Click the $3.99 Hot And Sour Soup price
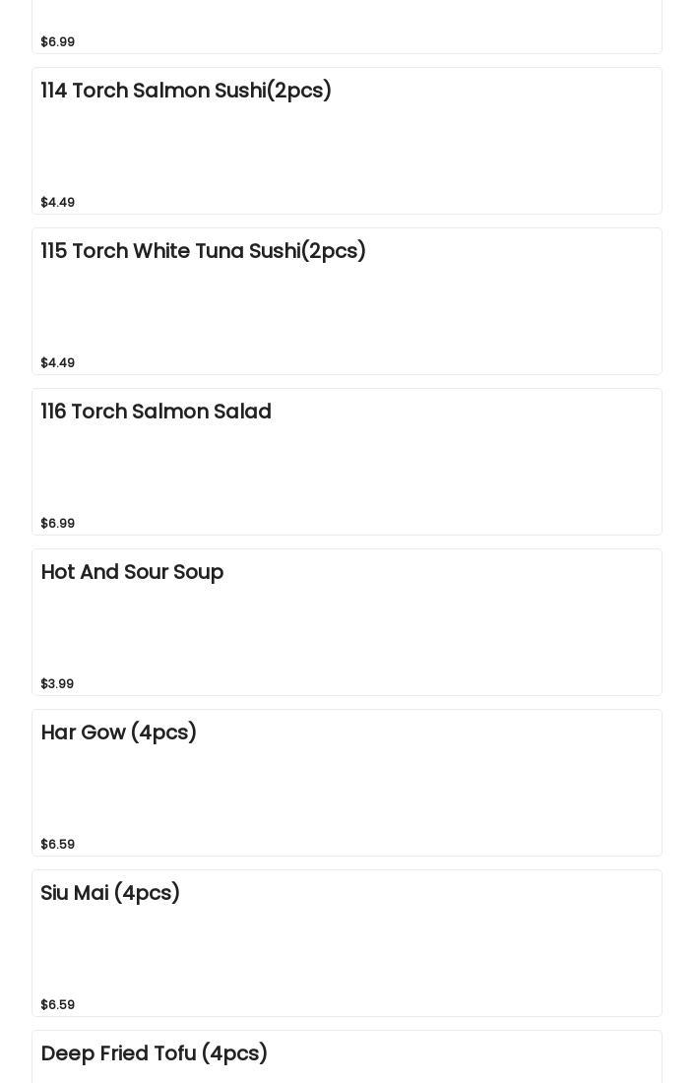This screenshot has height=1083, width=694. point(57,683)
